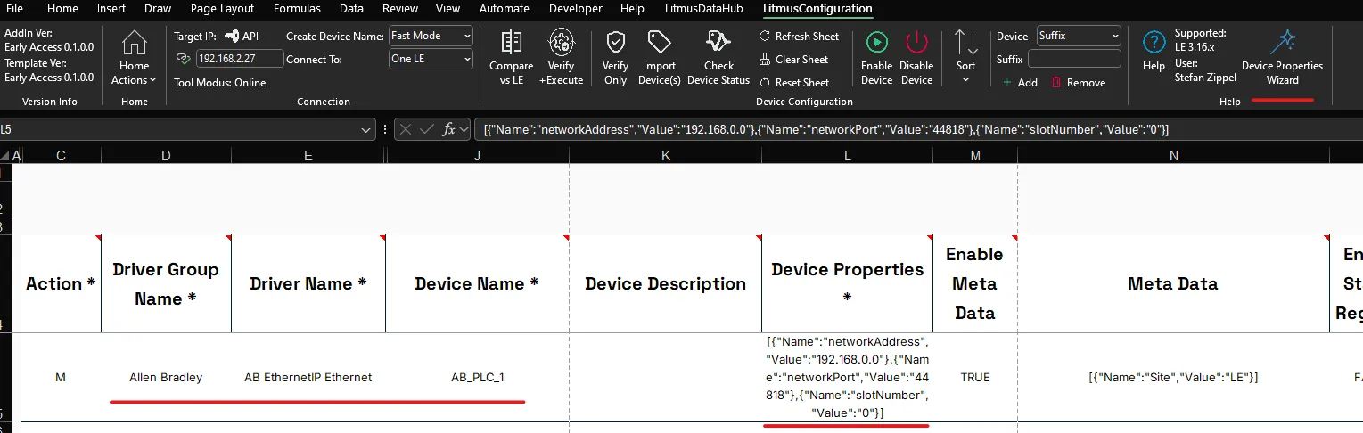Switch to the Review tab
The height and width of the screenshot is (433, 1363).
400,9
